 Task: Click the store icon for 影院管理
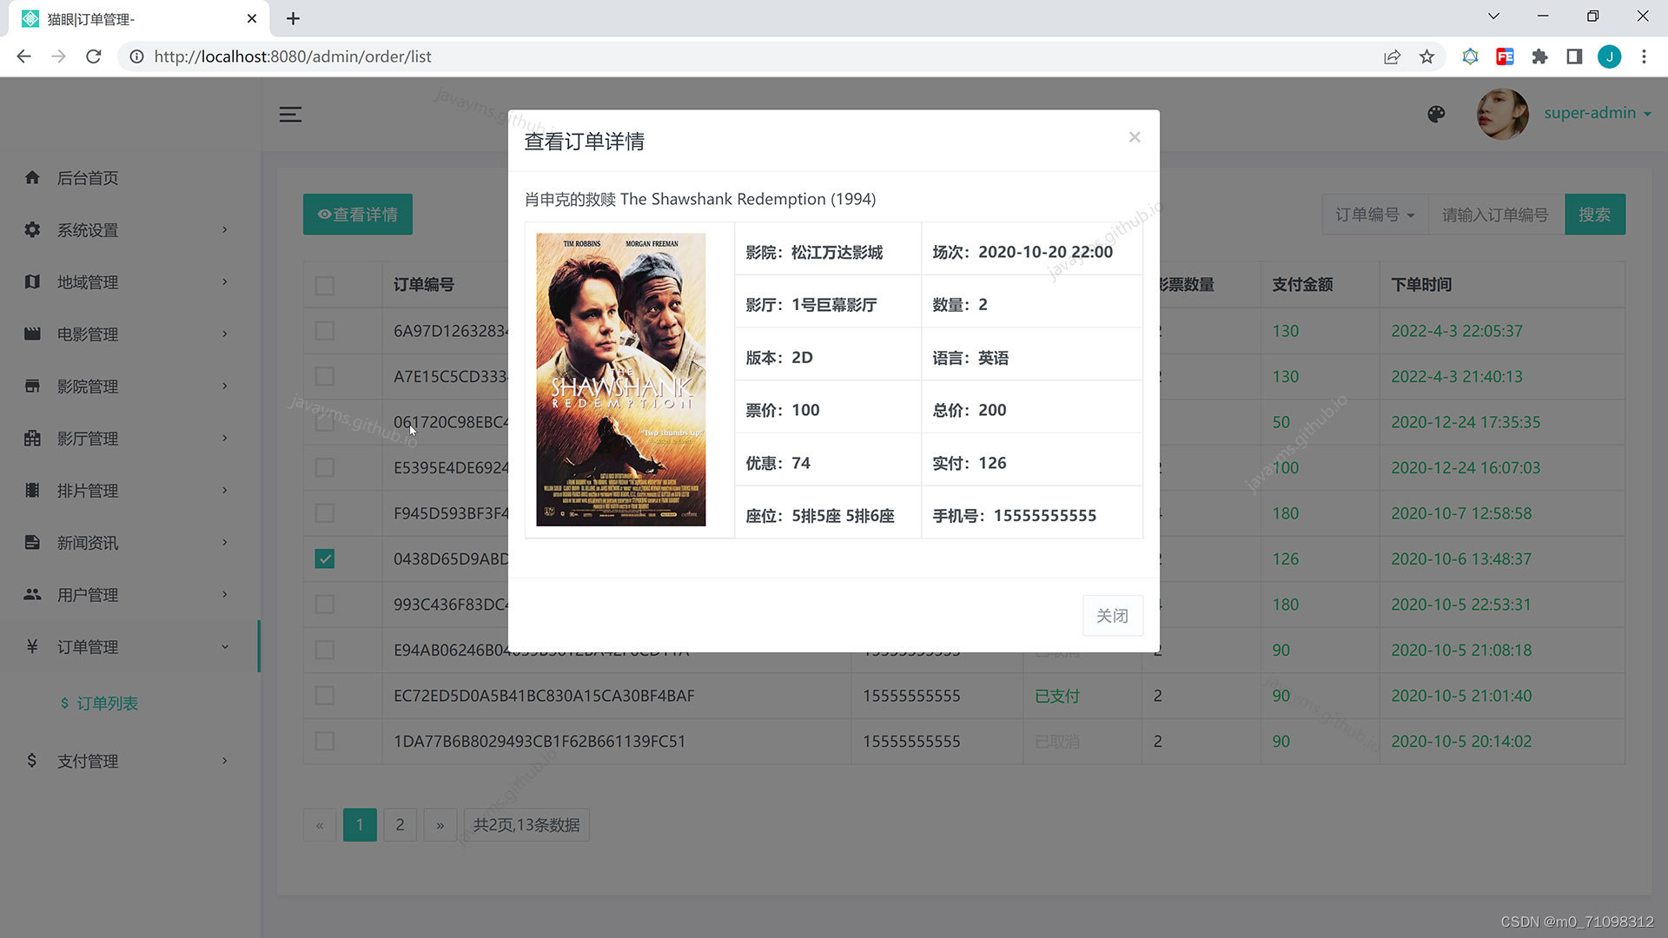click(32, 386)
